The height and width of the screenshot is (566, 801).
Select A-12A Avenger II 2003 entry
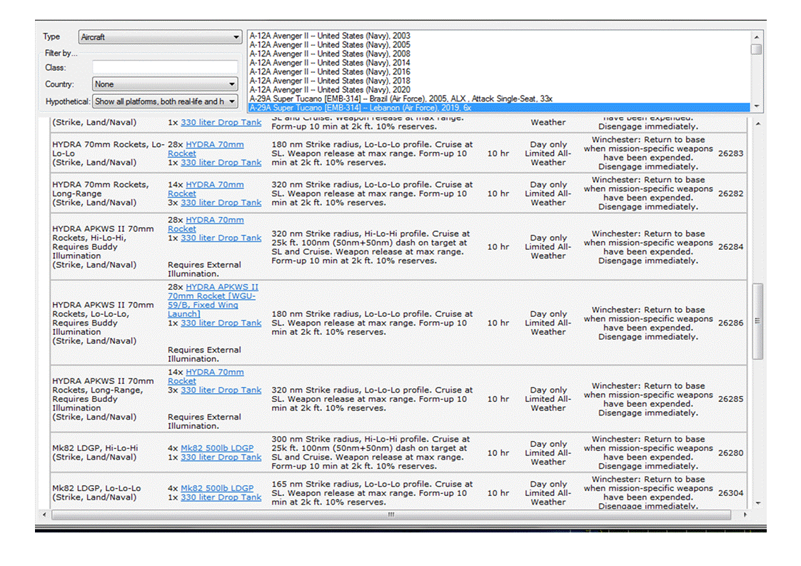click(x=330, y=36)
